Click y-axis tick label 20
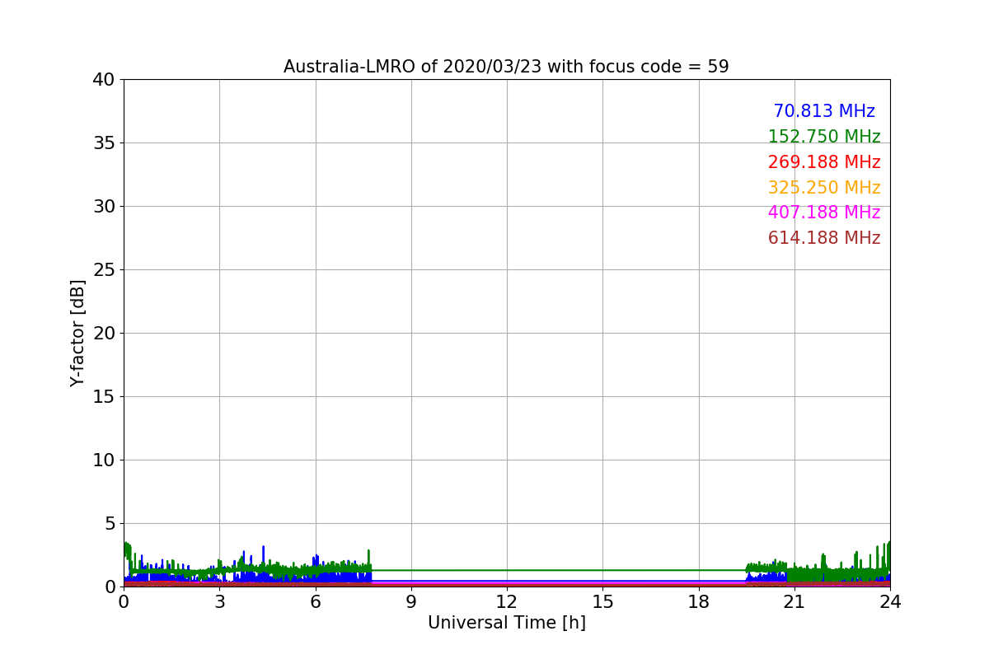Image resolution: width=989 pixels, height=659 pixels. 104,334
